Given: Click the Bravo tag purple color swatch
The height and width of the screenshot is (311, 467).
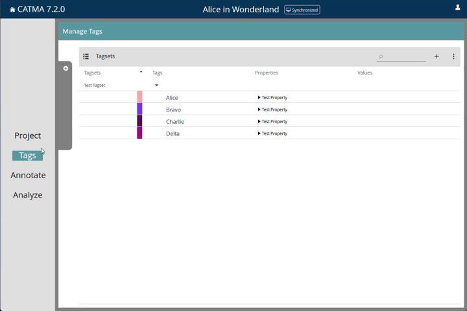Looking at the screenshot, I should click(139, 109).
